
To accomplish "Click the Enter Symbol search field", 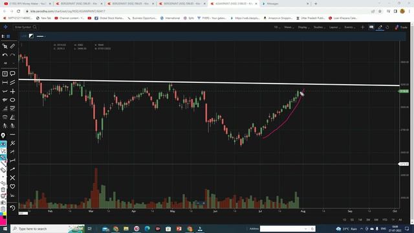I will [x=26, y=27].
